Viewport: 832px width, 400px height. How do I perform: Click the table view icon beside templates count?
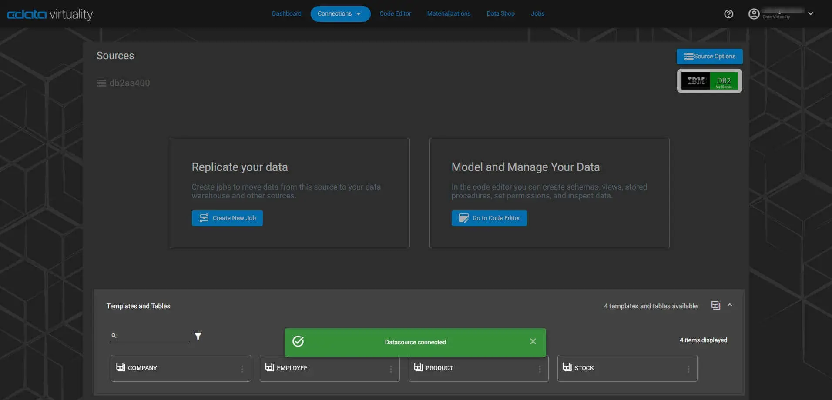point(715,305)
